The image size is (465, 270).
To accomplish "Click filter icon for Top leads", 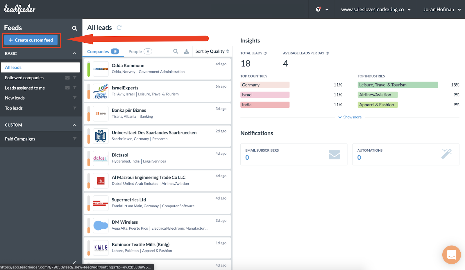I will (75, 108).
